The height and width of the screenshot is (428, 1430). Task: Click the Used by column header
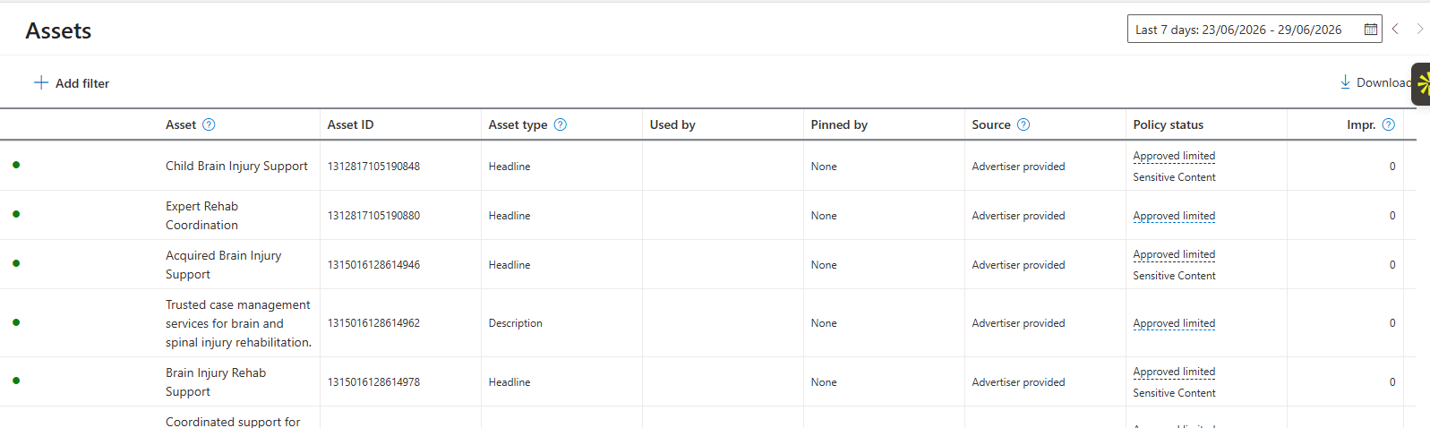click(672, 124)
